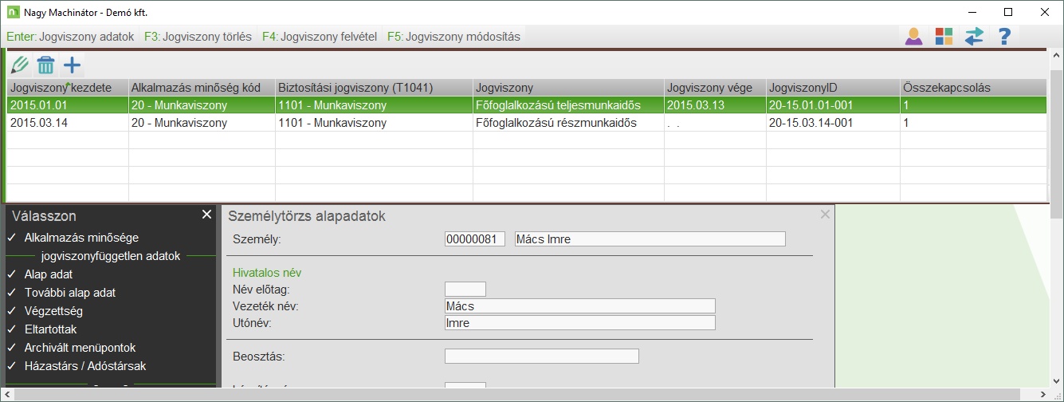Open the colored tiles menu icon
This screenshot has height=402, width=1064.
944,36
